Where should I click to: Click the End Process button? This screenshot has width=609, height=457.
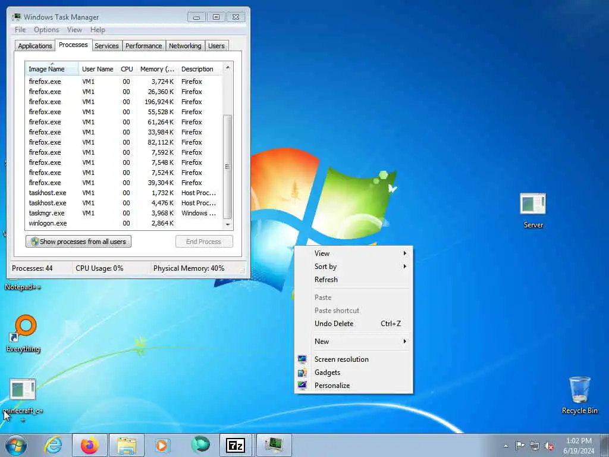204,242
